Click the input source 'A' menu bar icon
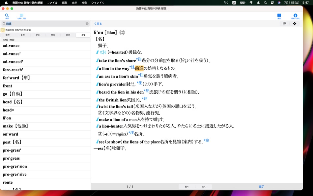 coord(234,3)
